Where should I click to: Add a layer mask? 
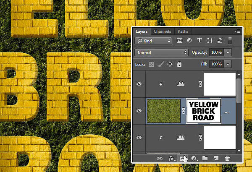pyautogui.click(x=182, y=159)
